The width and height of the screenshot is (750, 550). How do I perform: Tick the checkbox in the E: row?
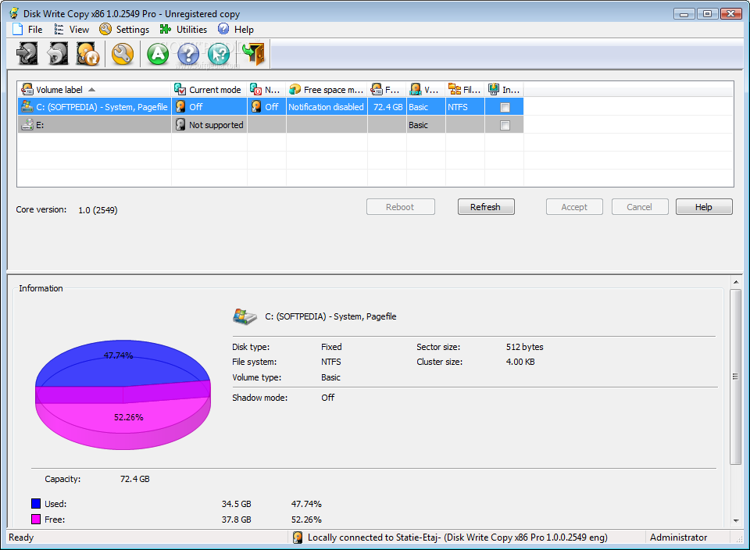click(x=505, y=125)
